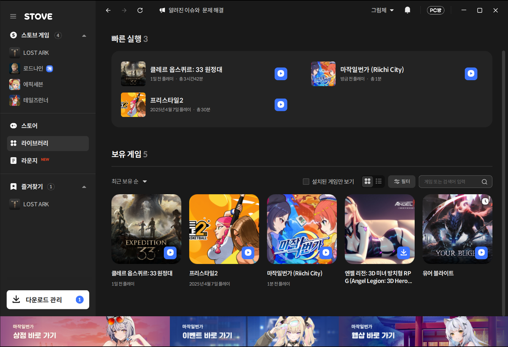Collapse the 즐겨찾기 section
508x347 pixels.
(x=84, y=187)
